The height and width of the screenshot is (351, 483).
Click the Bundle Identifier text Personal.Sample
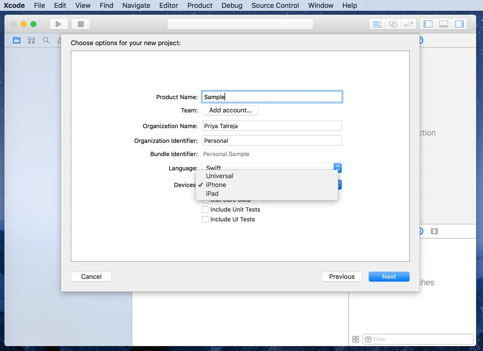(226, 154)
